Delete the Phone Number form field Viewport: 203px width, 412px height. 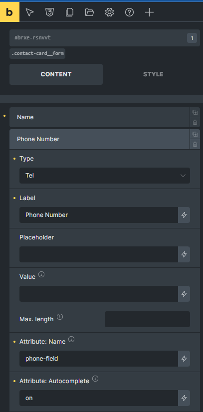pyautogui.click(x=195, y=144)
